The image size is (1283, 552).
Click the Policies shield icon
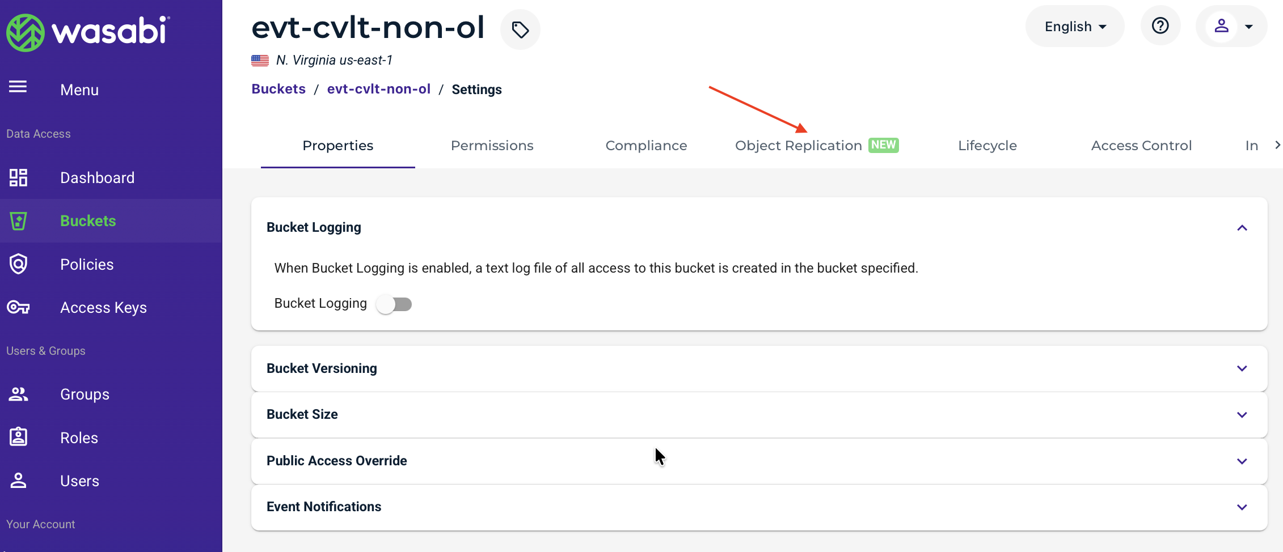[x=18, y=264]
